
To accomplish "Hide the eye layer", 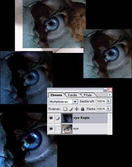I will click(x=51, y=129).
